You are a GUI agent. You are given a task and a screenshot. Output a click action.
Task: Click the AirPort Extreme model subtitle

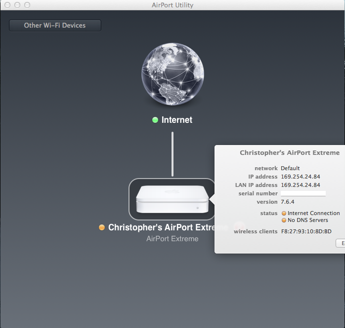click(172, 239)
